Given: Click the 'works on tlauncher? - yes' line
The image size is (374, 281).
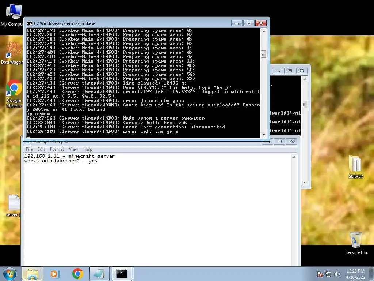Looking at the screenshot, I should pyautogui.click(x=61, y=161).
